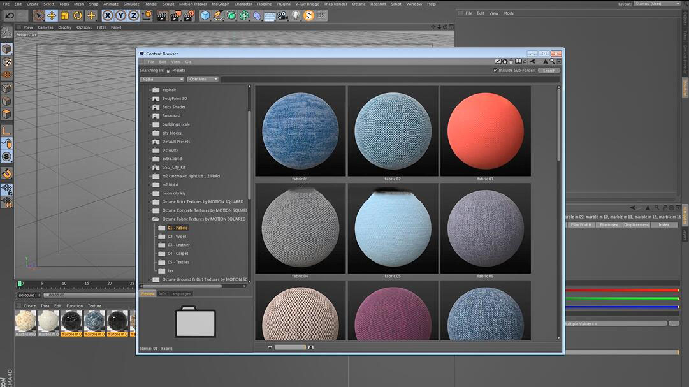Open Content Browser View menu
The image size is (689, 387).
tap(176, 62)
